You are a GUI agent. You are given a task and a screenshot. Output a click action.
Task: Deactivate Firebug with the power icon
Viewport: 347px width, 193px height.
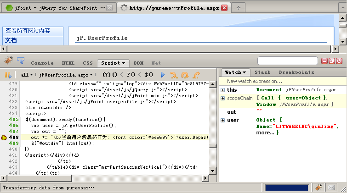pos(339,61)
